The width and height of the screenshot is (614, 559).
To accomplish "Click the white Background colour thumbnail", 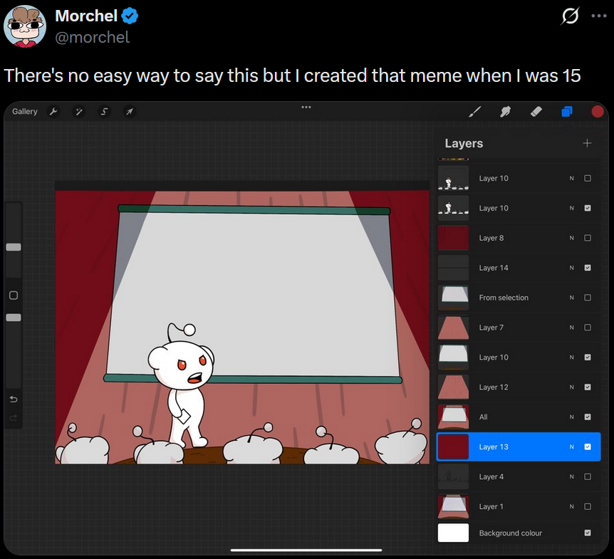I will tap(453, 533).
